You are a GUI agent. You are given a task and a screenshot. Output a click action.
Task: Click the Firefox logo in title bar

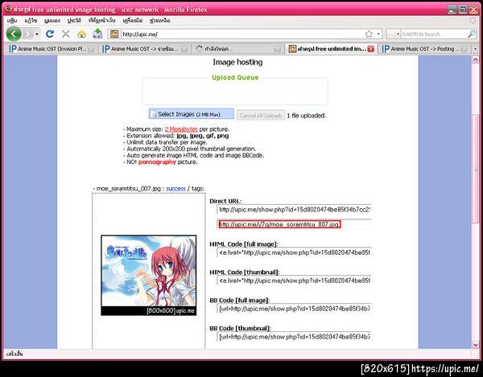tap(9, 9)
